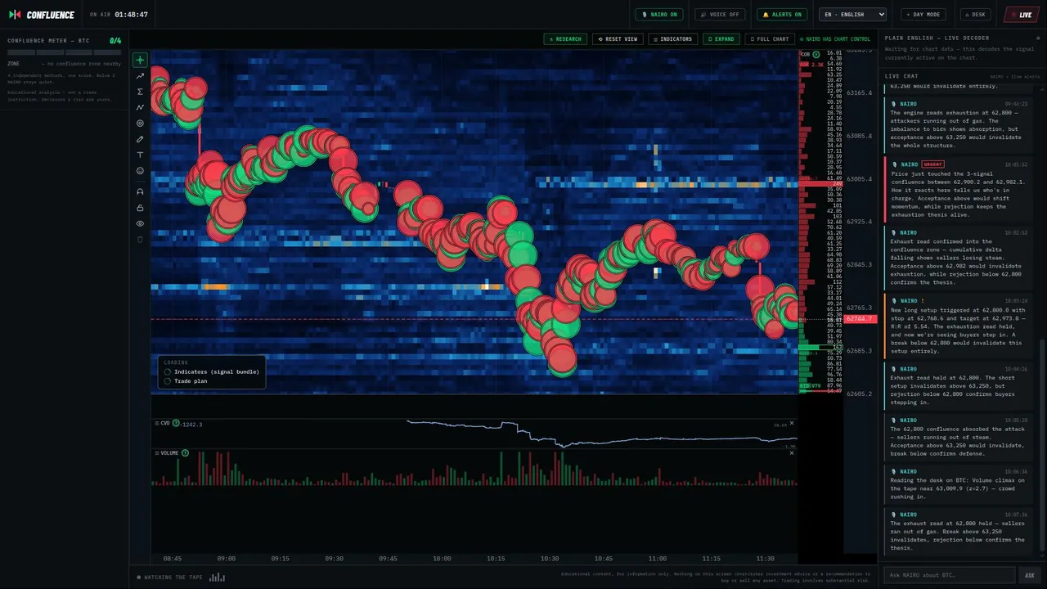
Task: Select the text annotation tool
Action: click(x=140, y=155)
